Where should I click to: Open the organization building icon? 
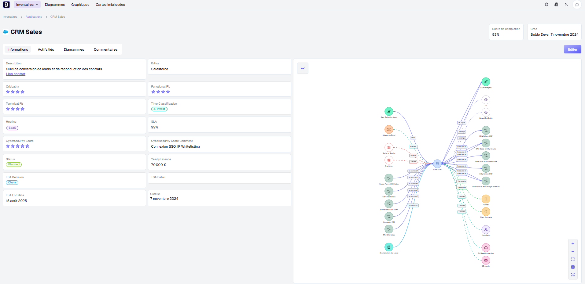pyautogui.click(x=556, y=5)
